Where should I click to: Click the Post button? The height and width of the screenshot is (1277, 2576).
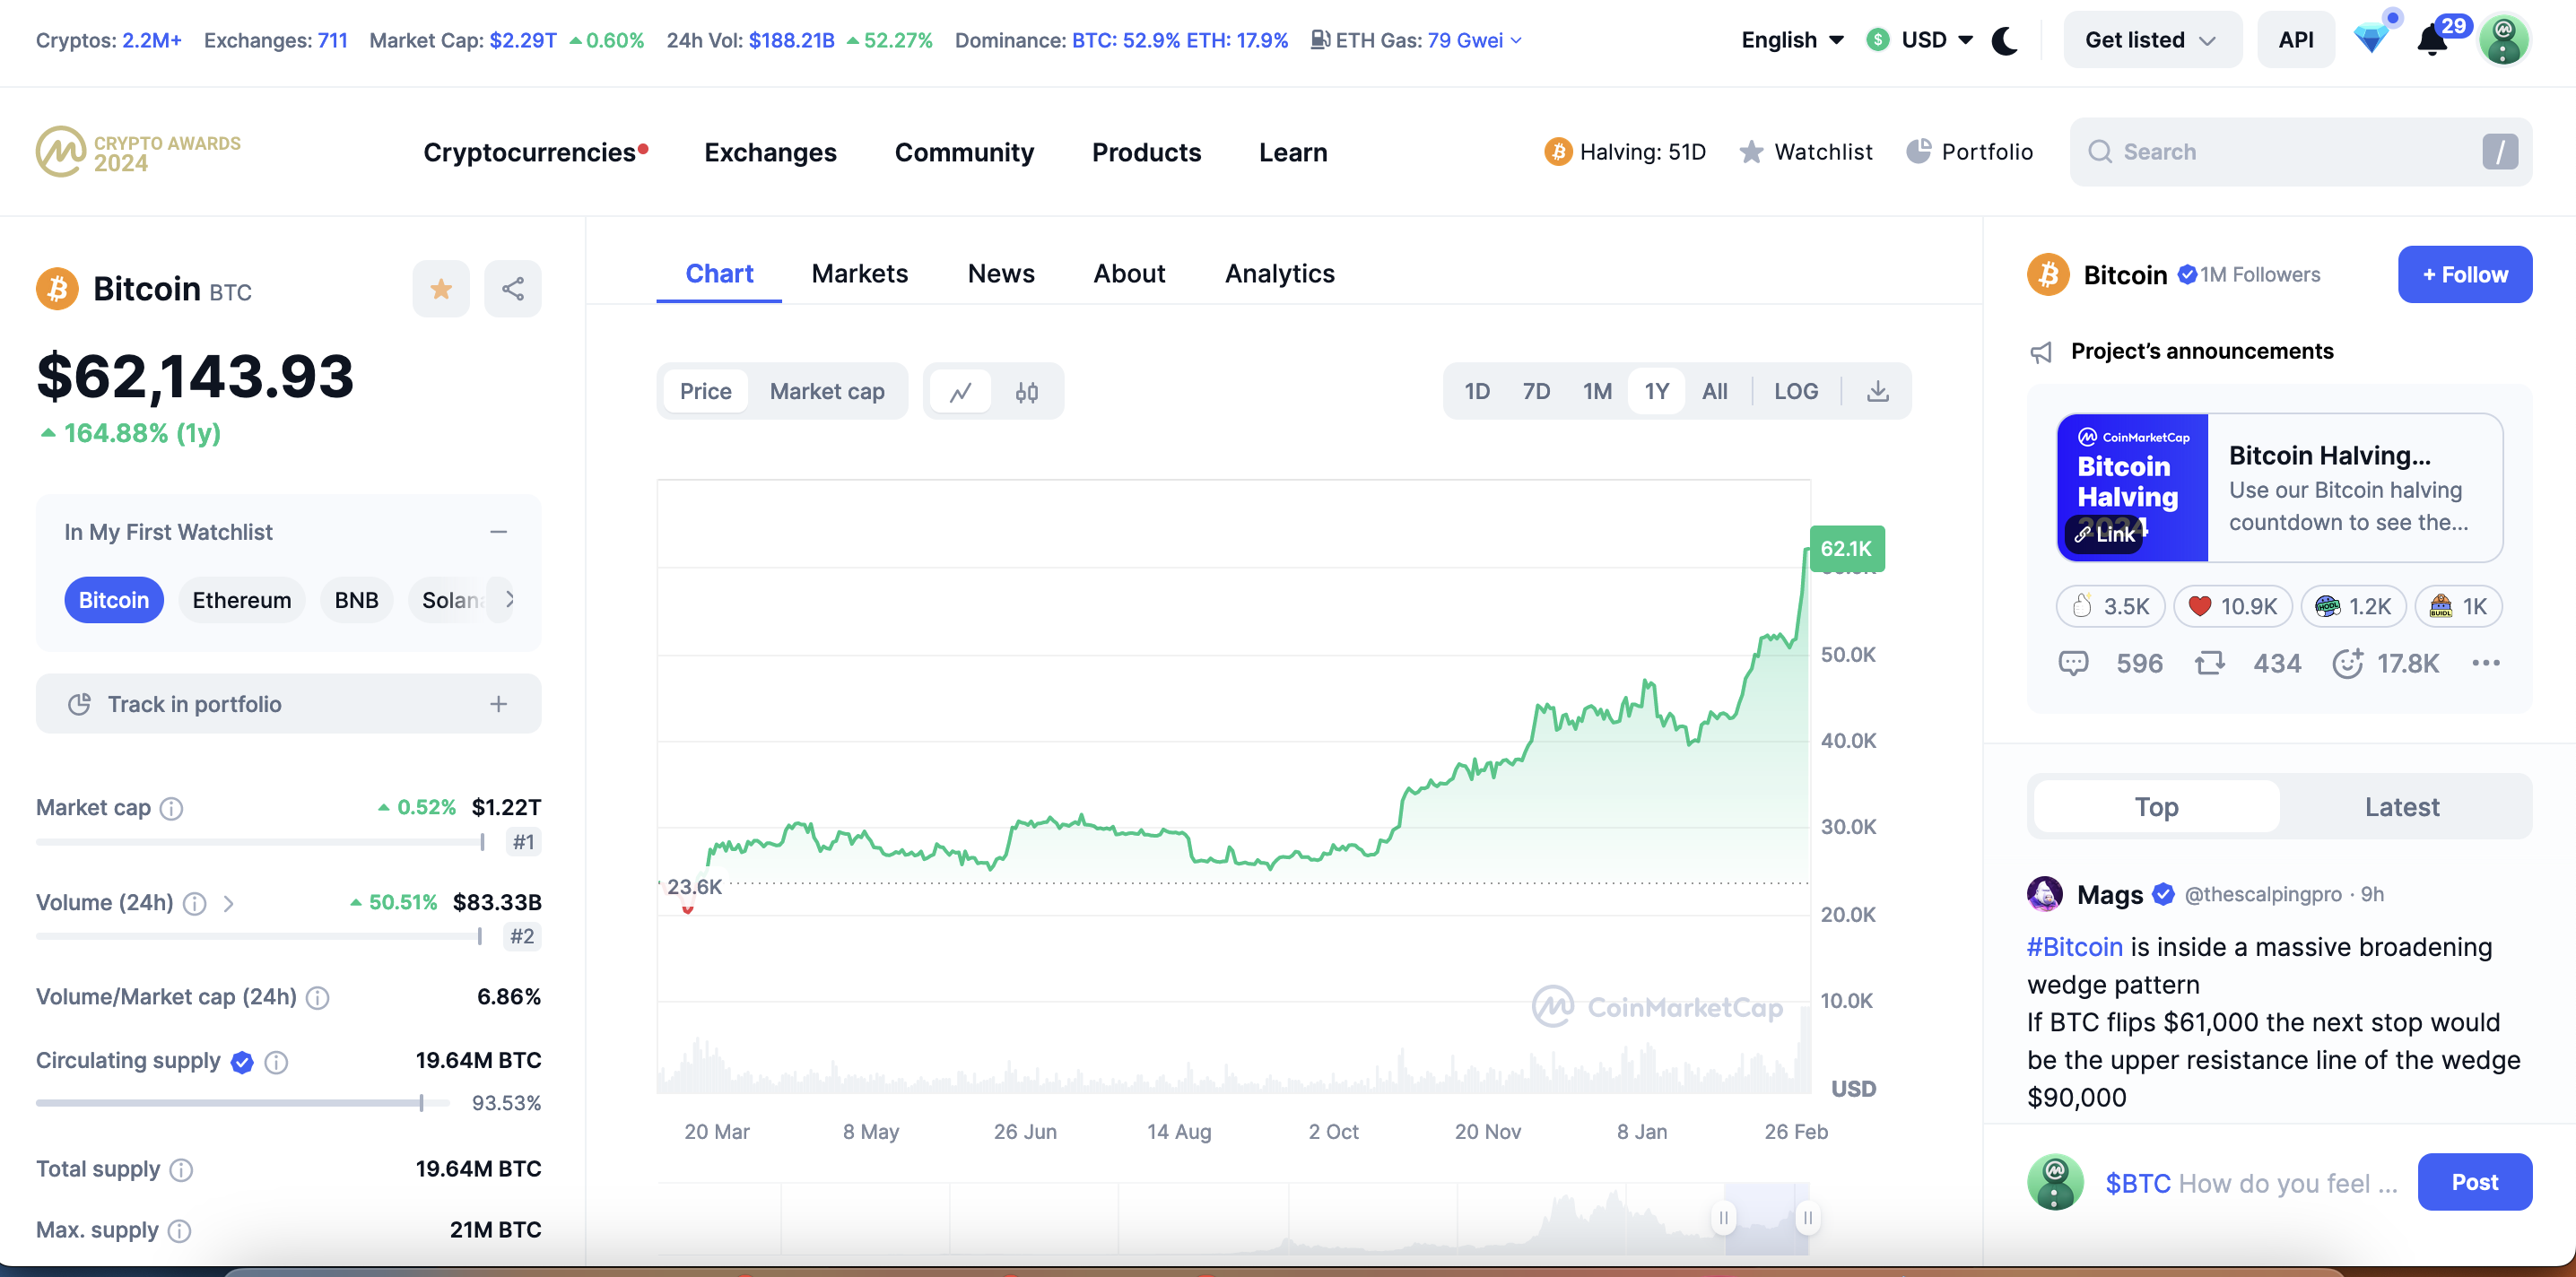2474,1182
